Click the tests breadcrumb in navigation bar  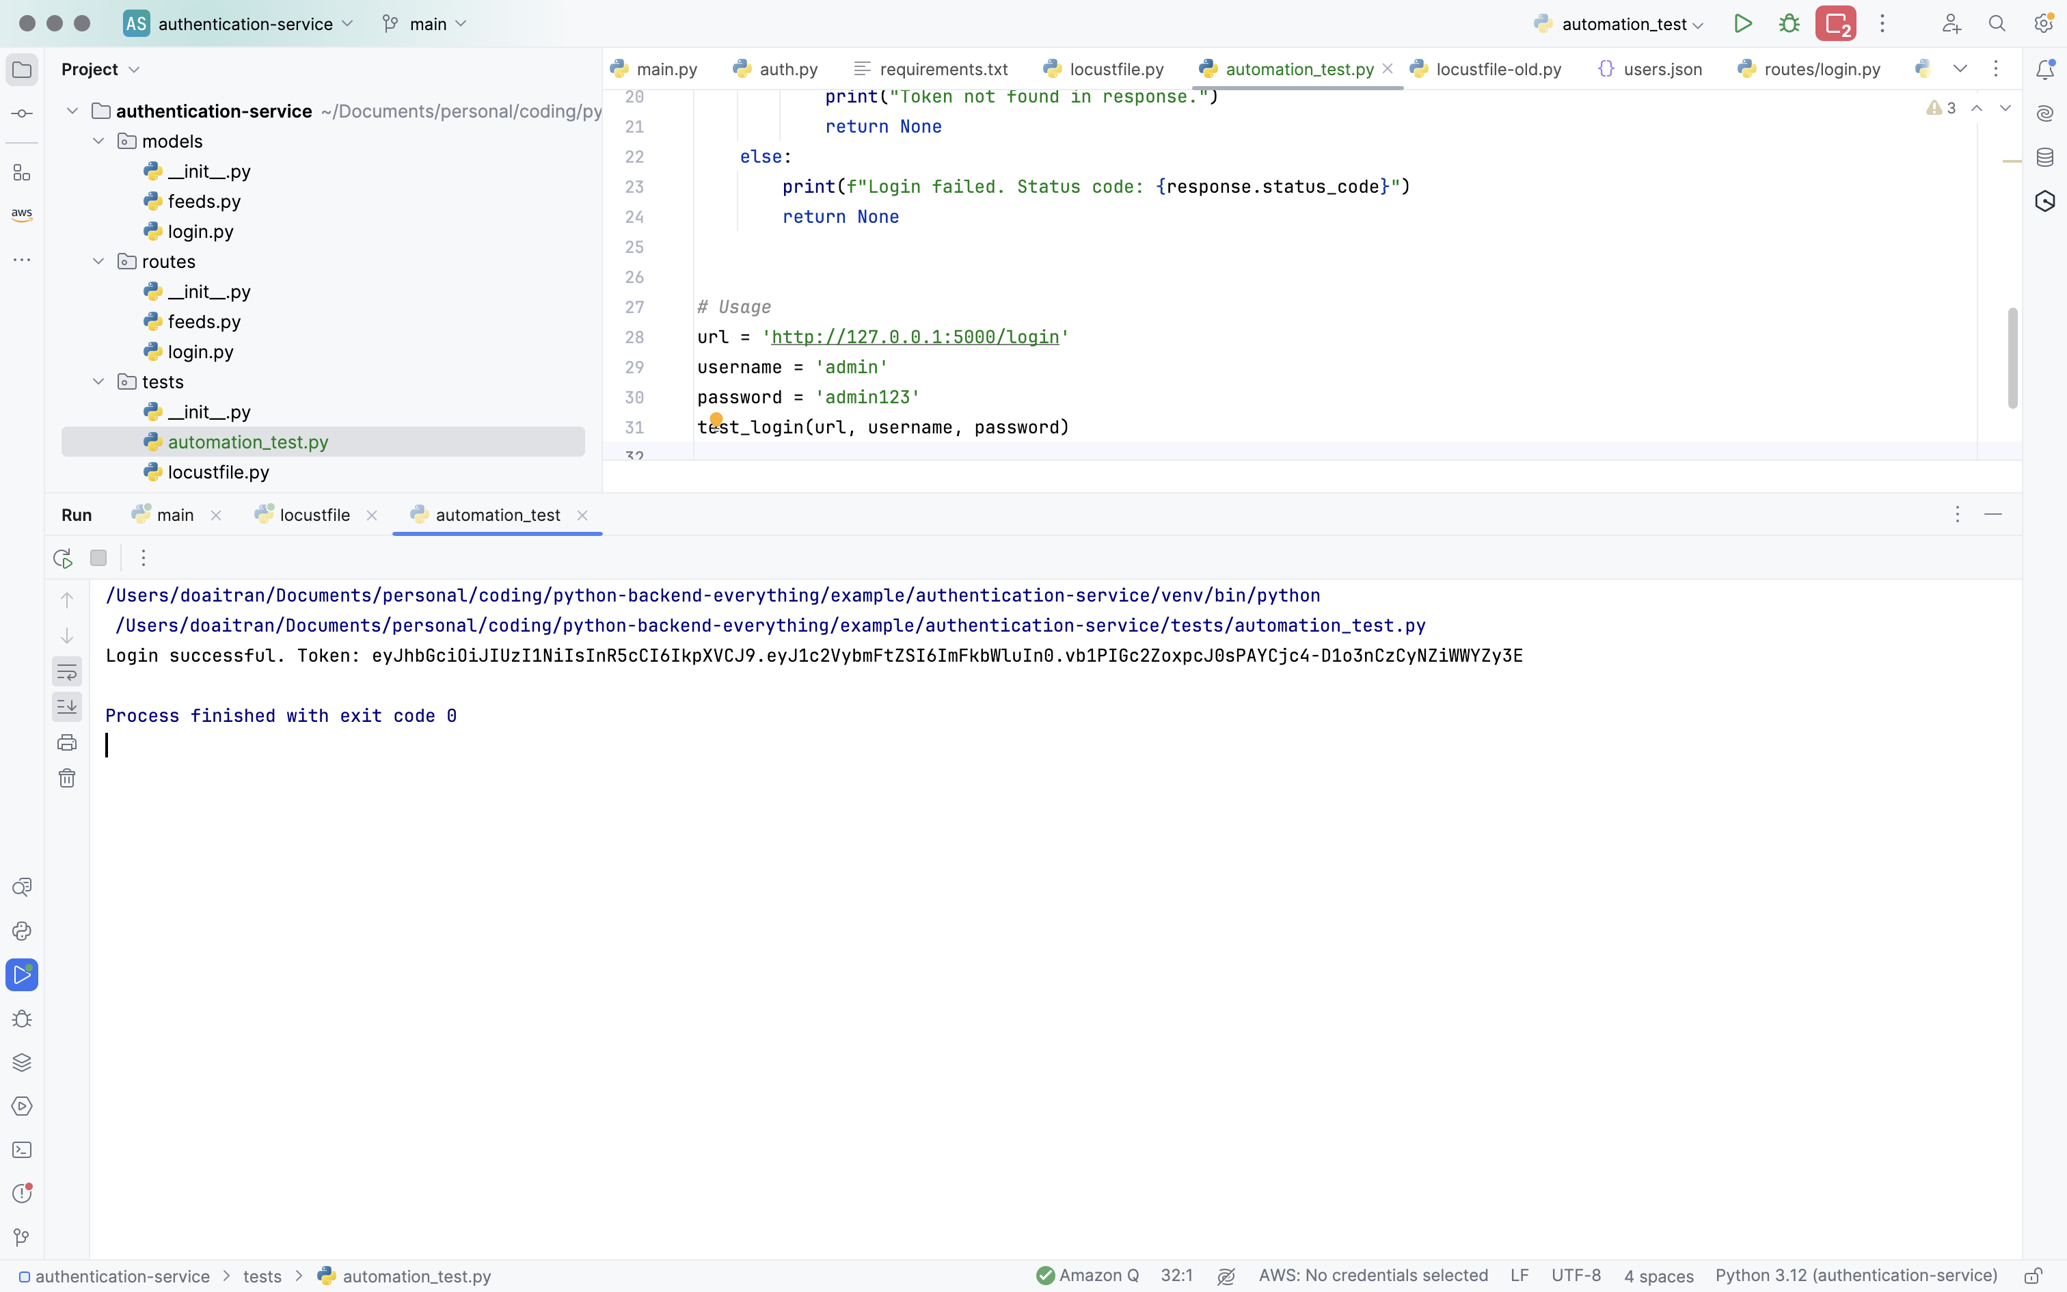point(262,1277)
